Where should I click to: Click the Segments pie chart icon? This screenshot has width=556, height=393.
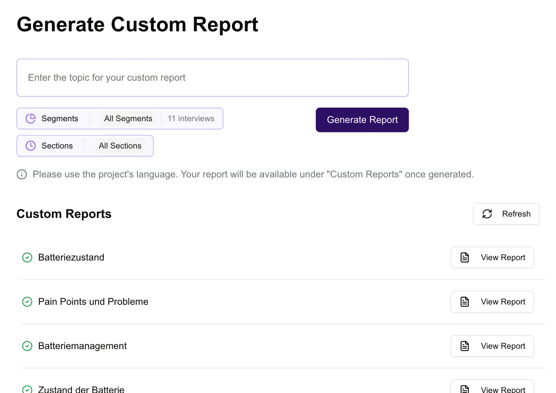pos(30,119)
